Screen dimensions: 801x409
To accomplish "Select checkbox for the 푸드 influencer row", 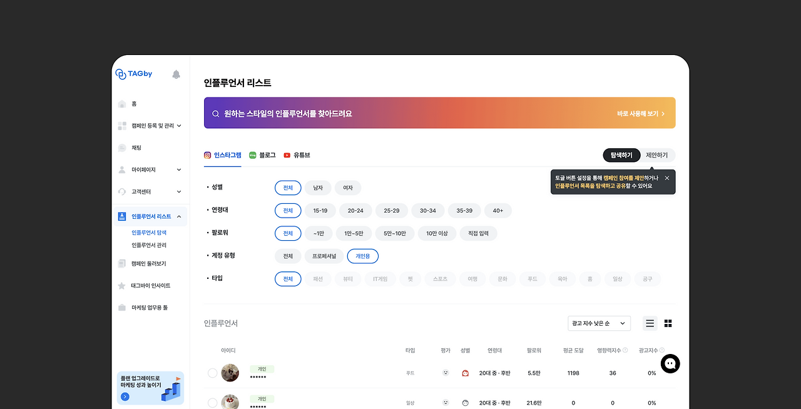I will tap(213, 373).
